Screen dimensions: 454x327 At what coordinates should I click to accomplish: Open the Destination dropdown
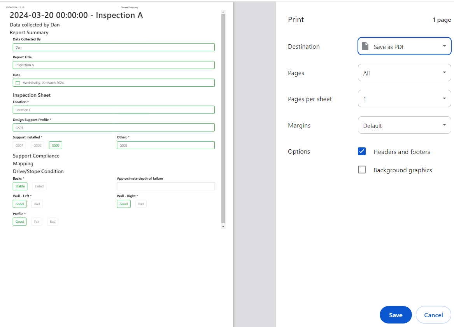[x=404, y=46]
